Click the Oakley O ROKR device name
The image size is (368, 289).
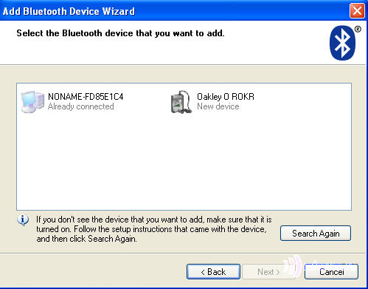click(x=226, y=97)
